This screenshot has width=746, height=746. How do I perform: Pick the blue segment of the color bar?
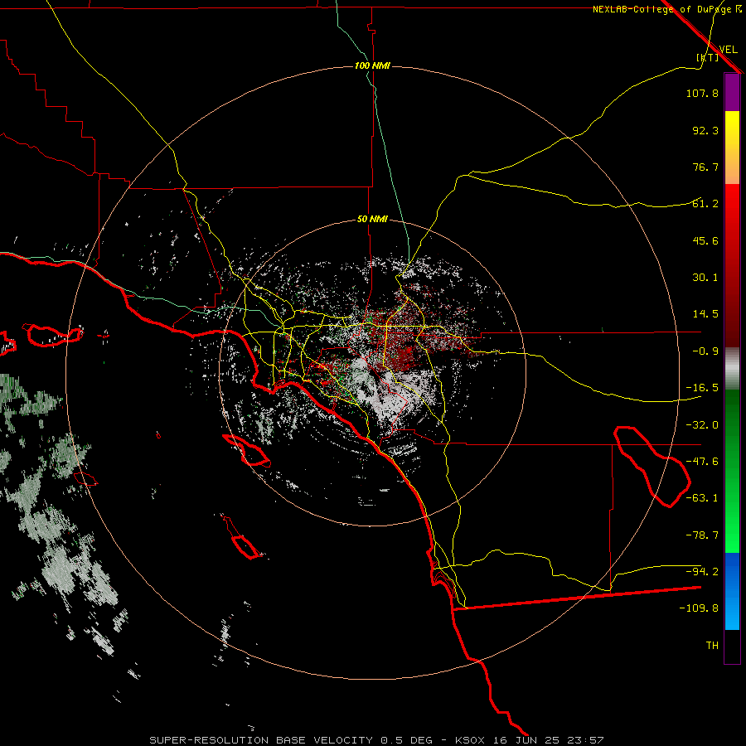[x=732, y=591]
